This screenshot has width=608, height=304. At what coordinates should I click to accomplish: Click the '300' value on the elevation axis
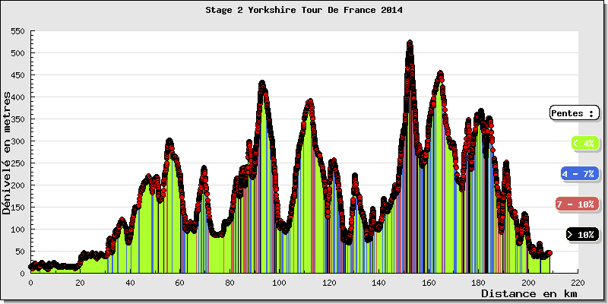click(18, 141)
